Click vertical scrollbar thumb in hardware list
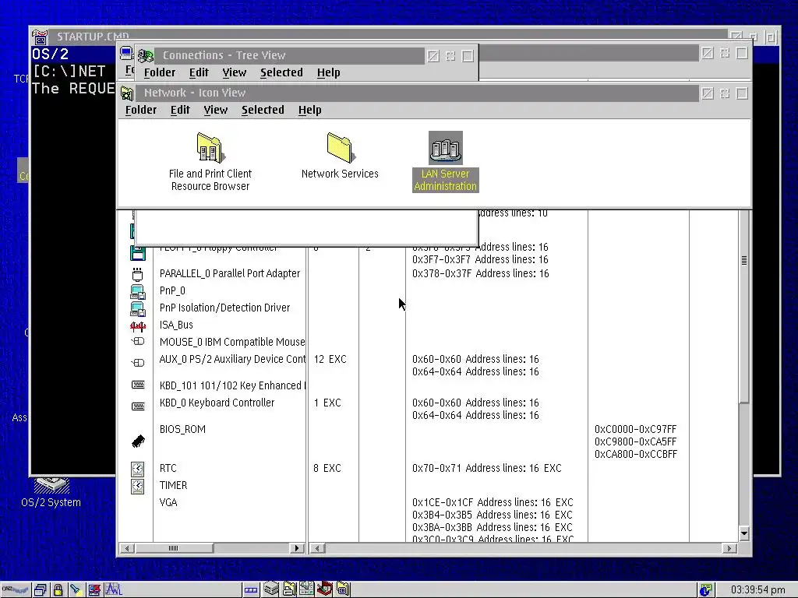798x598 pixels. point(744,307)
